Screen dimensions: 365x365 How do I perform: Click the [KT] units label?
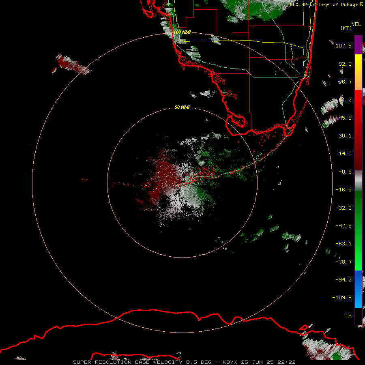pos(346,28)
